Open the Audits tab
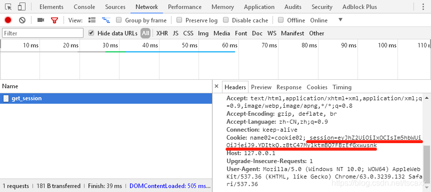This screenshot has height=192, width=431. (293, 7)
